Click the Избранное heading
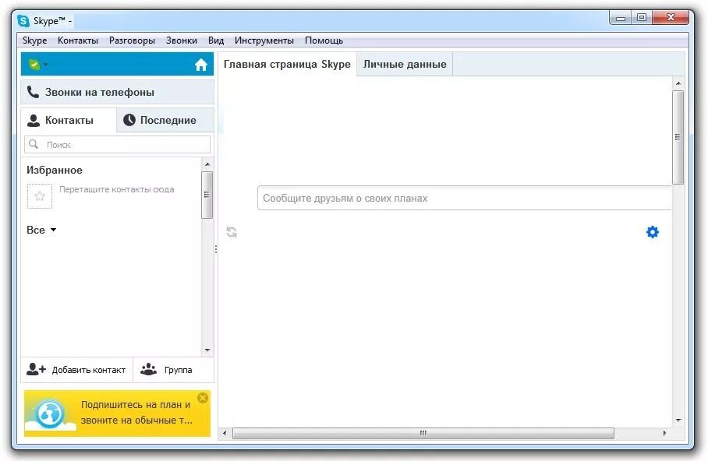Screen dimensions: 708x461 [x=54, y=170]
